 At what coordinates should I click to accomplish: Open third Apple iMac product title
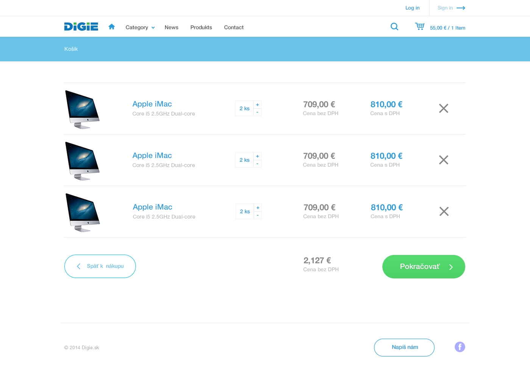pos(153,207)
